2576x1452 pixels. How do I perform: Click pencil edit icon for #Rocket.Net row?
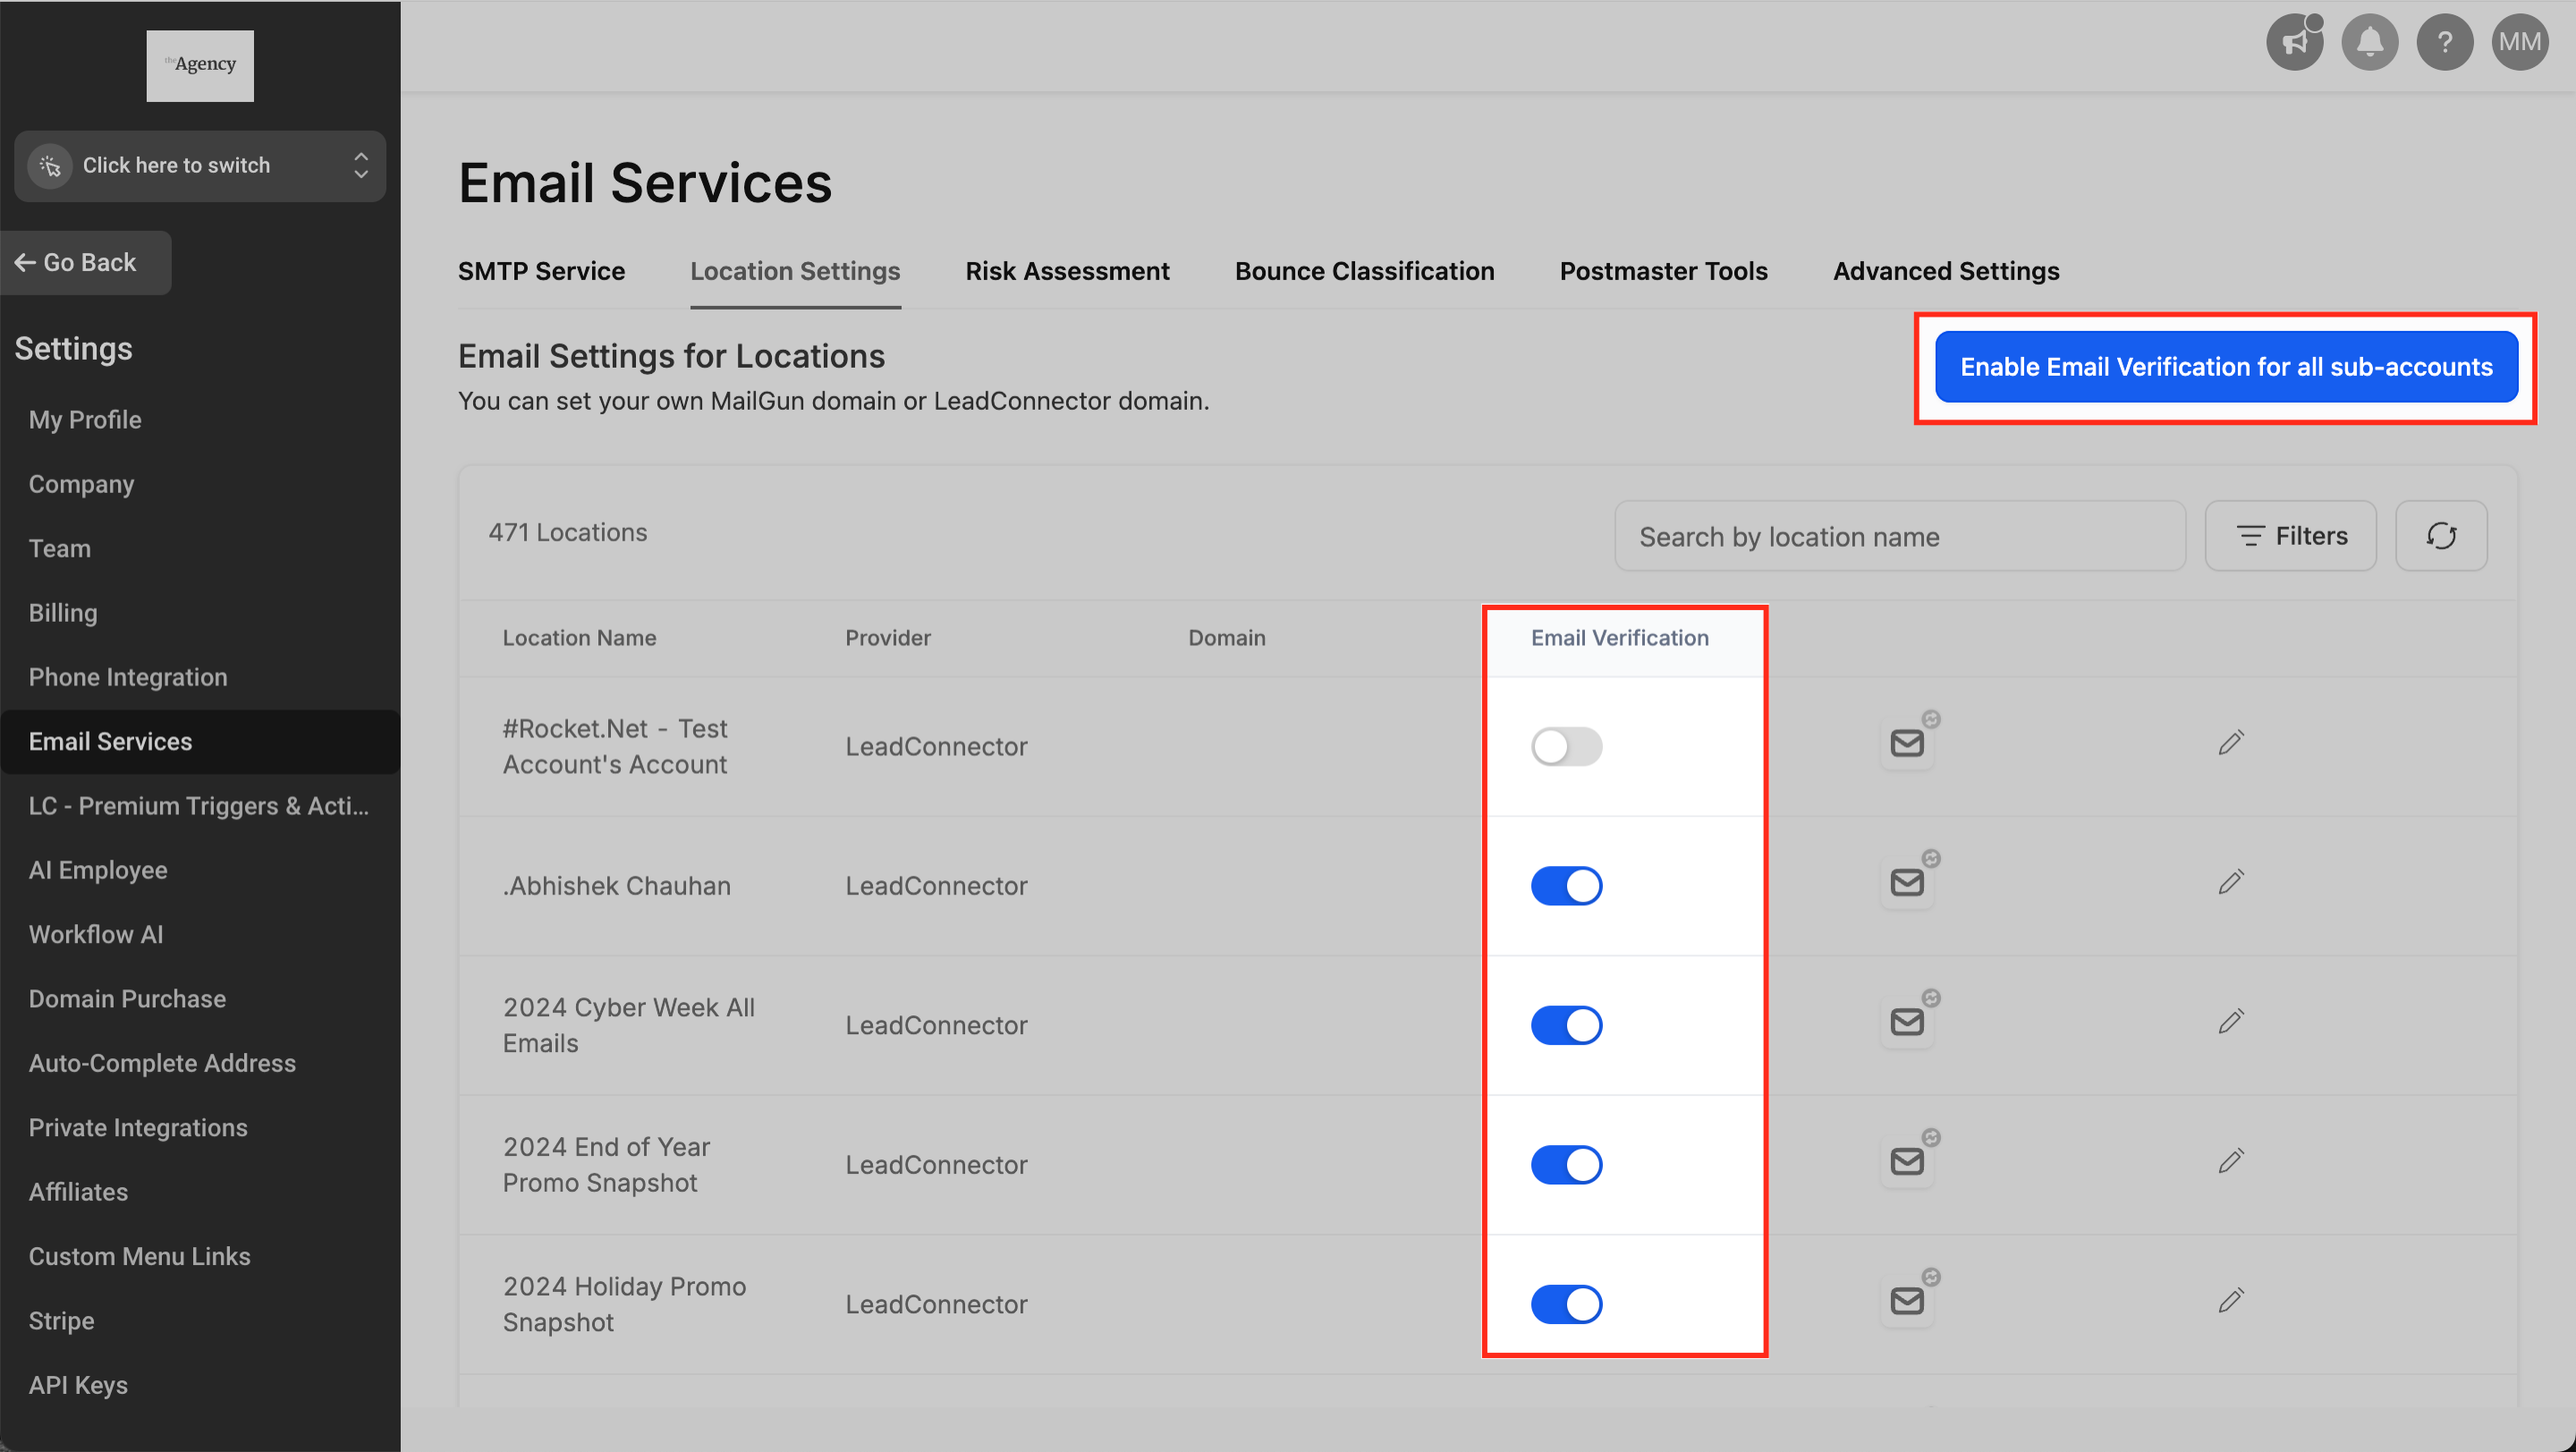pyautogui.click(x=2230, y=743)
